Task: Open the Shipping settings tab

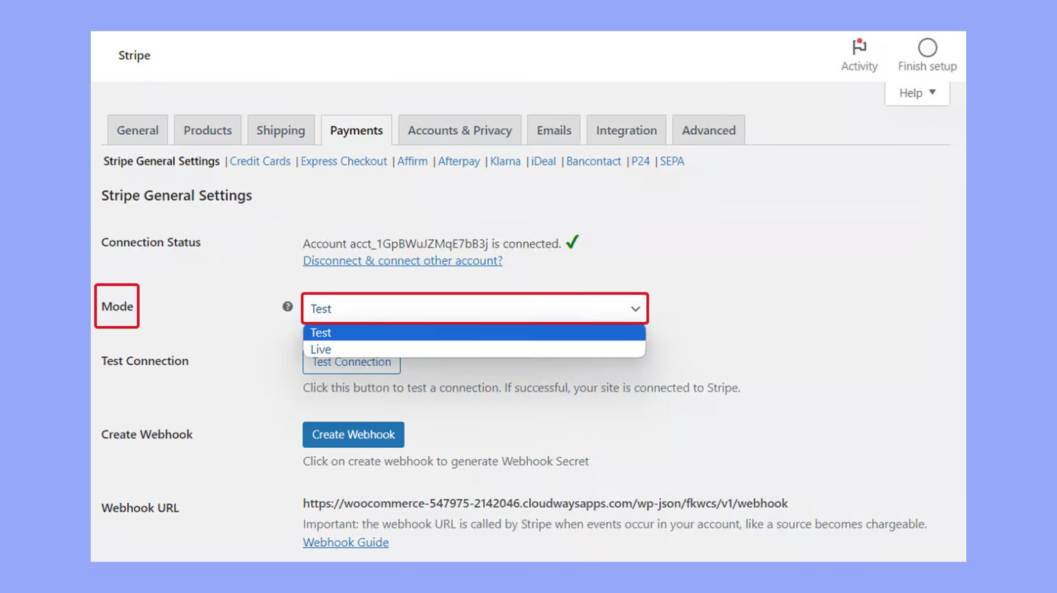Action: [281, 129]
